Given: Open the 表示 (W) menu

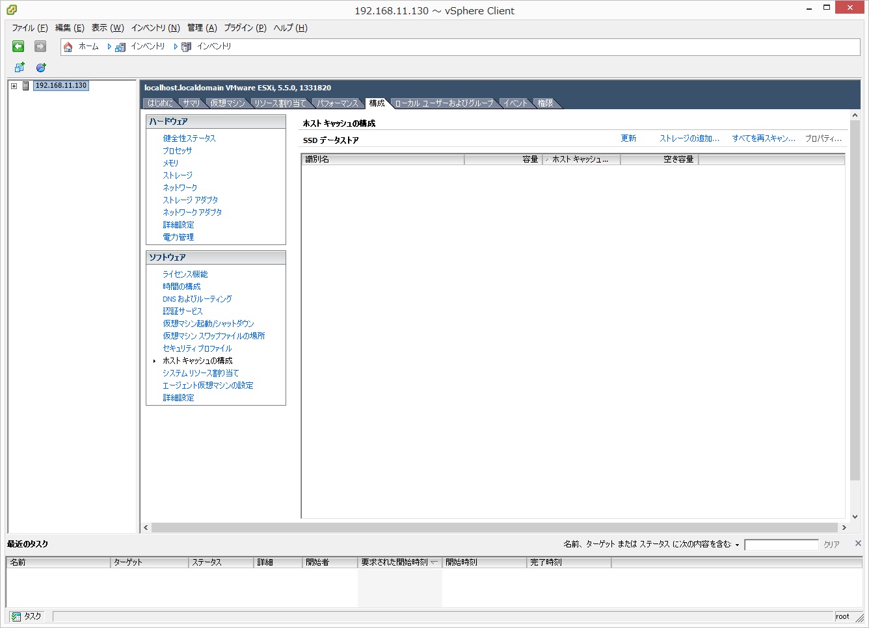Looking at the screenshot, I should (107, 28).
